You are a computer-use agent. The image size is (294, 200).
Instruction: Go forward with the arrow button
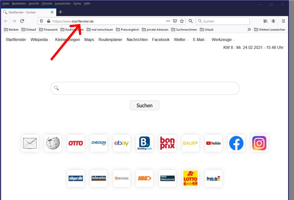(14, 21)
